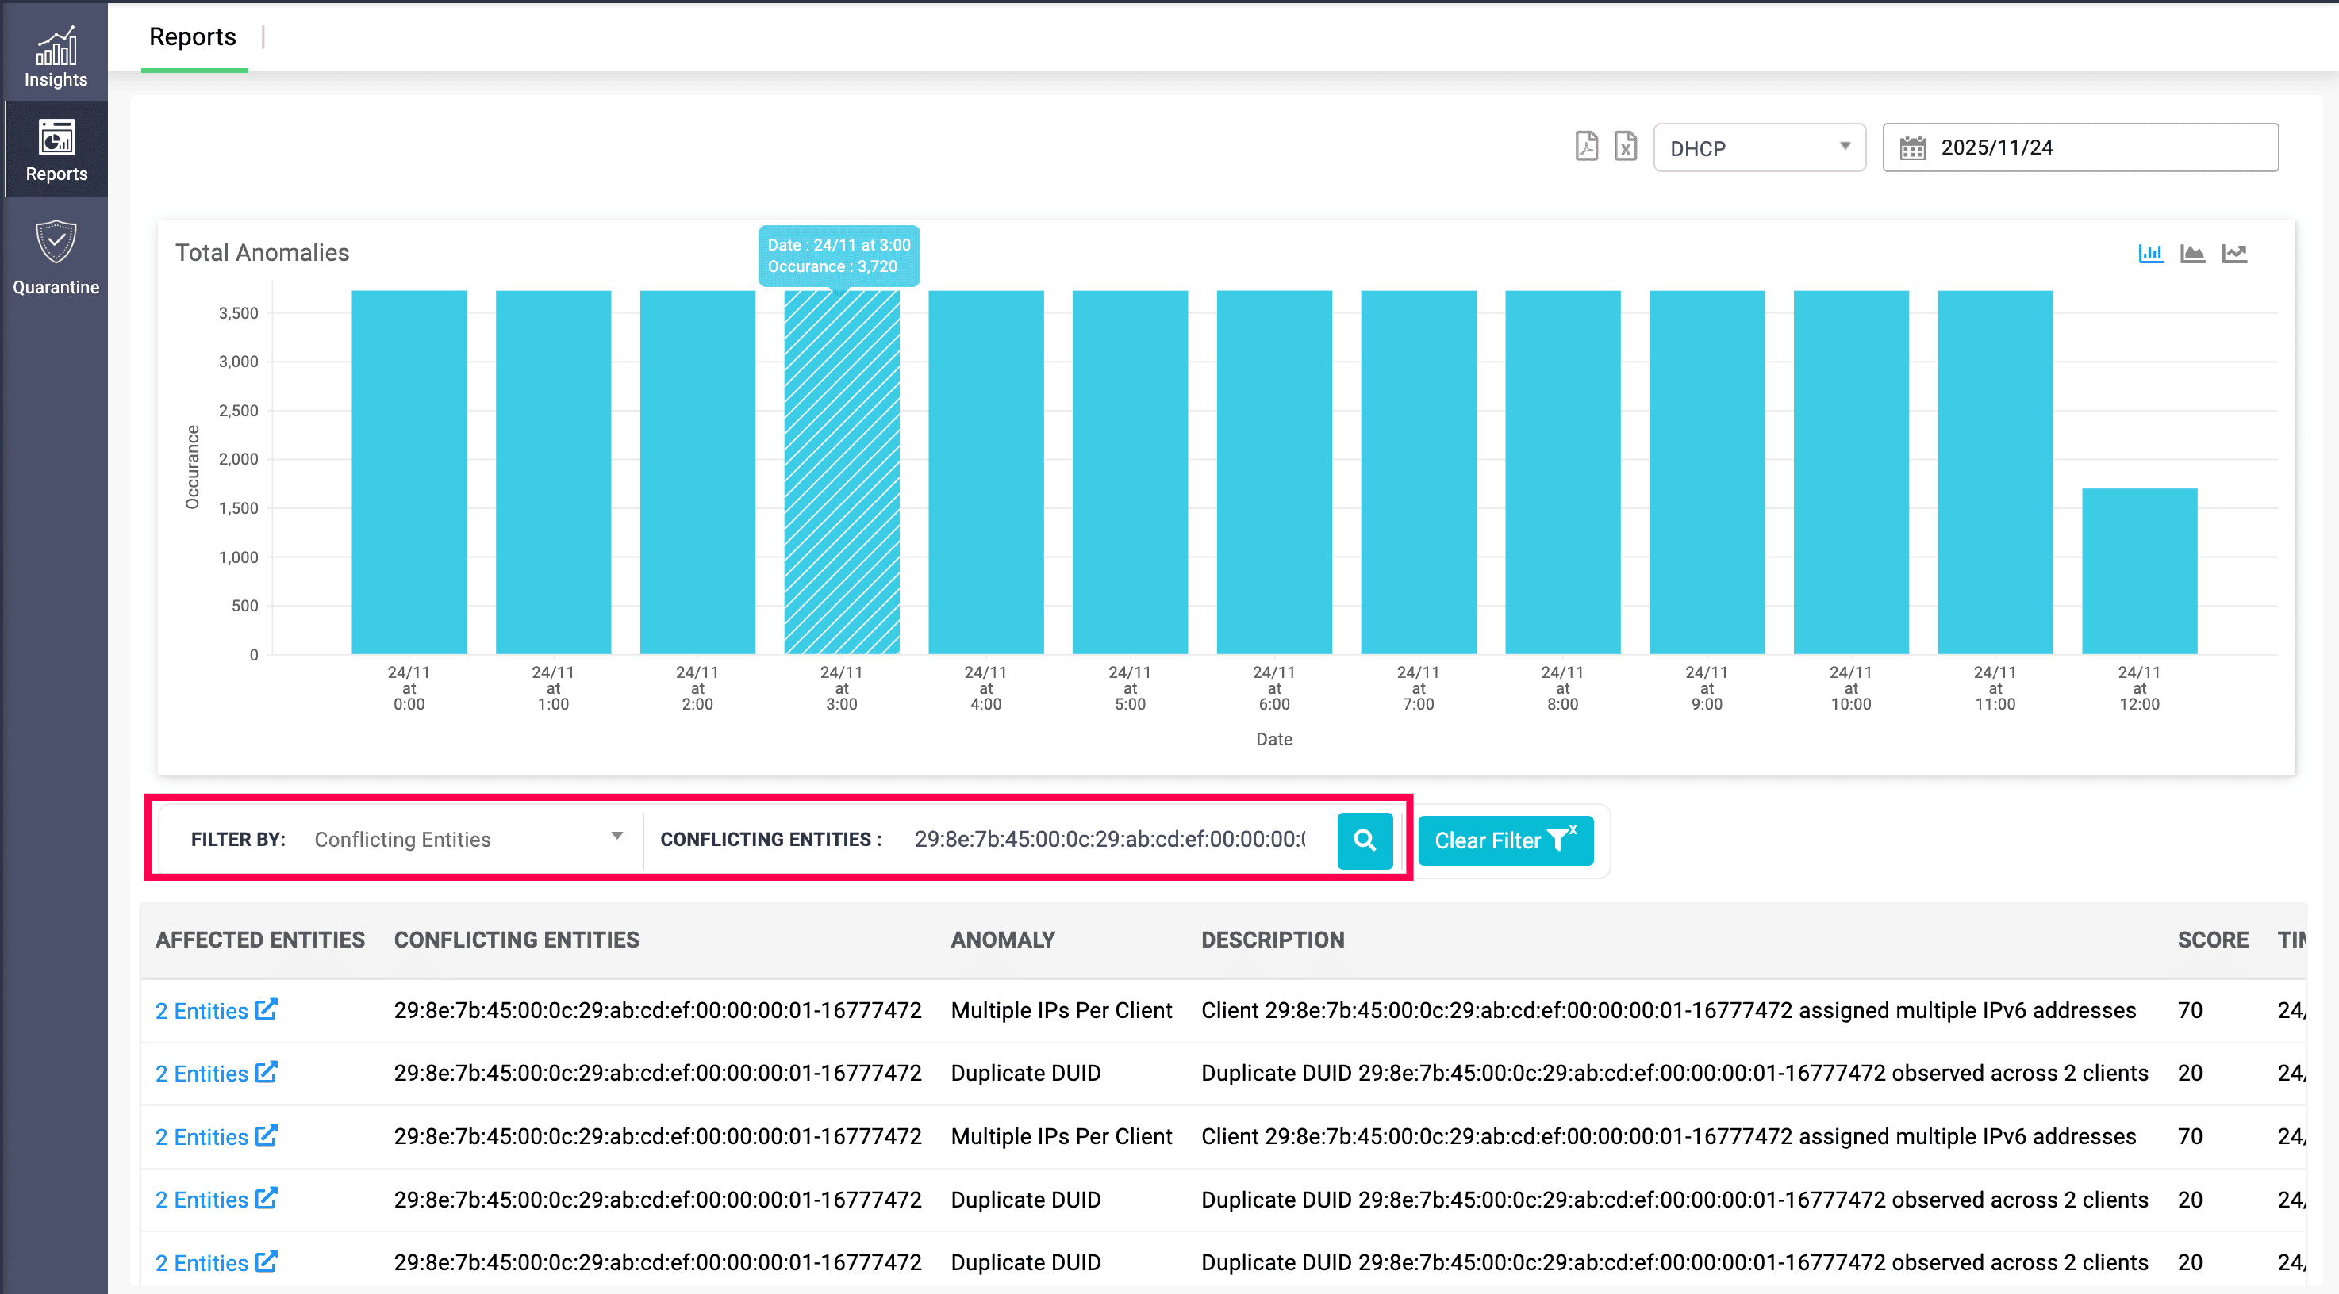Click the search magnifier button
The height and width of the screenshot is (1294, 2339).
coord(1364,840)
